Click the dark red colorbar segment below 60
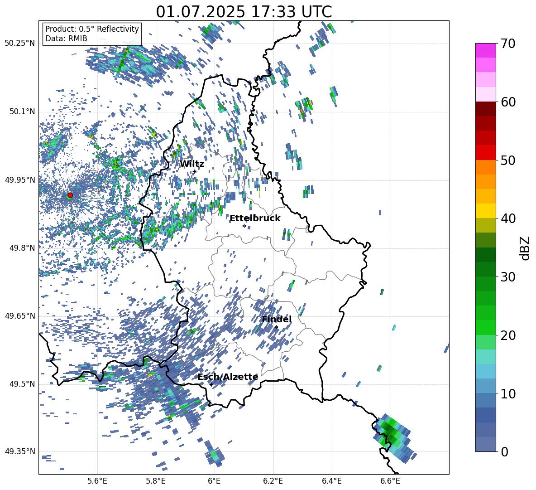Image resolution: width=536 pixels, height=490 pixels. point(485,109)
